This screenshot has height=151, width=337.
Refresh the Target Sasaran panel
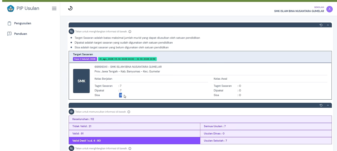coord(321,25)
